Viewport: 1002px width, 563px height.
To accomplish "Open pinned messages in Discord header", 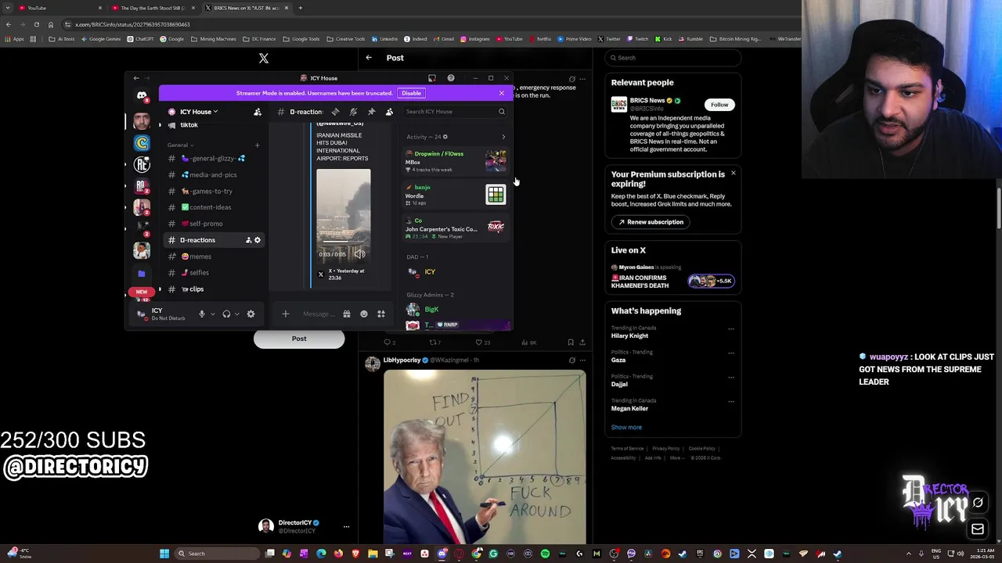I will click(x=371, y=112).
